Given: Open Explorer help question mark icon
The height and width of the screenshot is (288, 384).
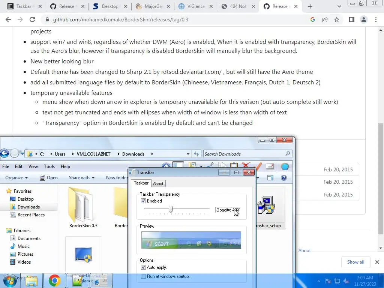Looking at the screenshot, I should pyautogui.click(x=284, y=178).
